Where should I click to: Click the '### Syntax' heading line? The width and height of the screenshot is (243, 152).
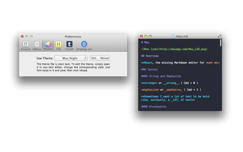coord(149,69)
